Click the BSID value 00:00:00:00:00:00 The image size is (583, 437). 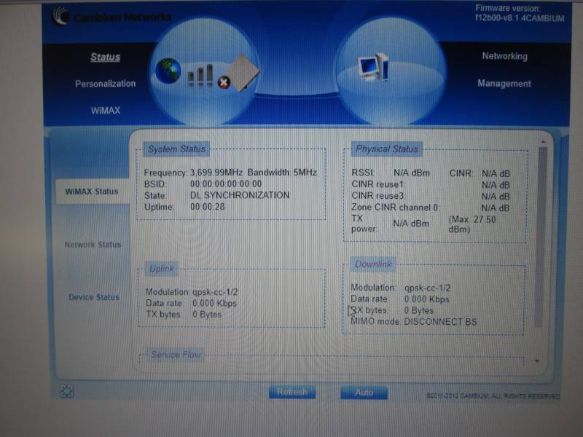(226, 184)
